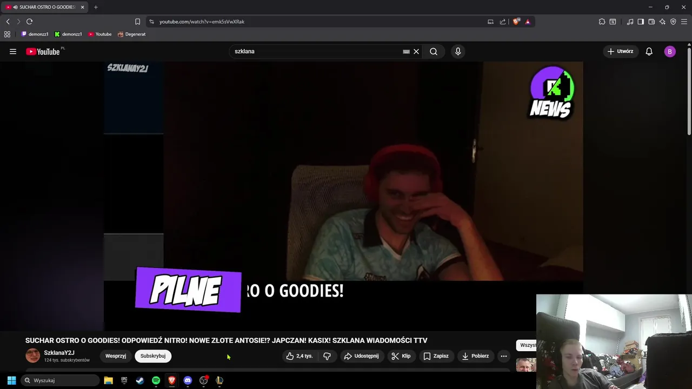Click the Utwórz create button

(x=620, y=51)
